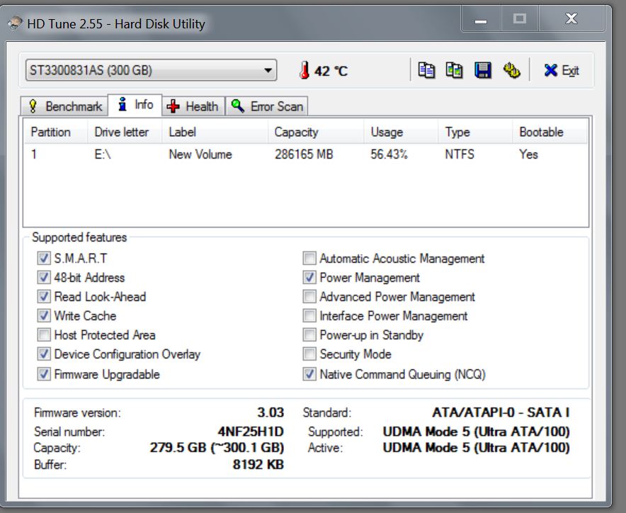626x513 pixels.
Task: Open the Health tab
Action: coord(193,106)
